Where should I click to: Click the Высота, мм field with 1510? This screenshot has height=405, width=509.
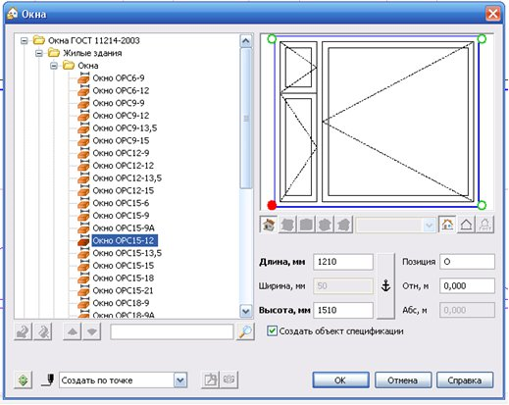pyautogui.click(x=343, y=310)
